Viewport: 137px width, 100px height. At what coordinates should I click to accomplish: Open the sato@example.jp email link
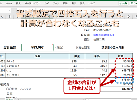coord(104,35)
